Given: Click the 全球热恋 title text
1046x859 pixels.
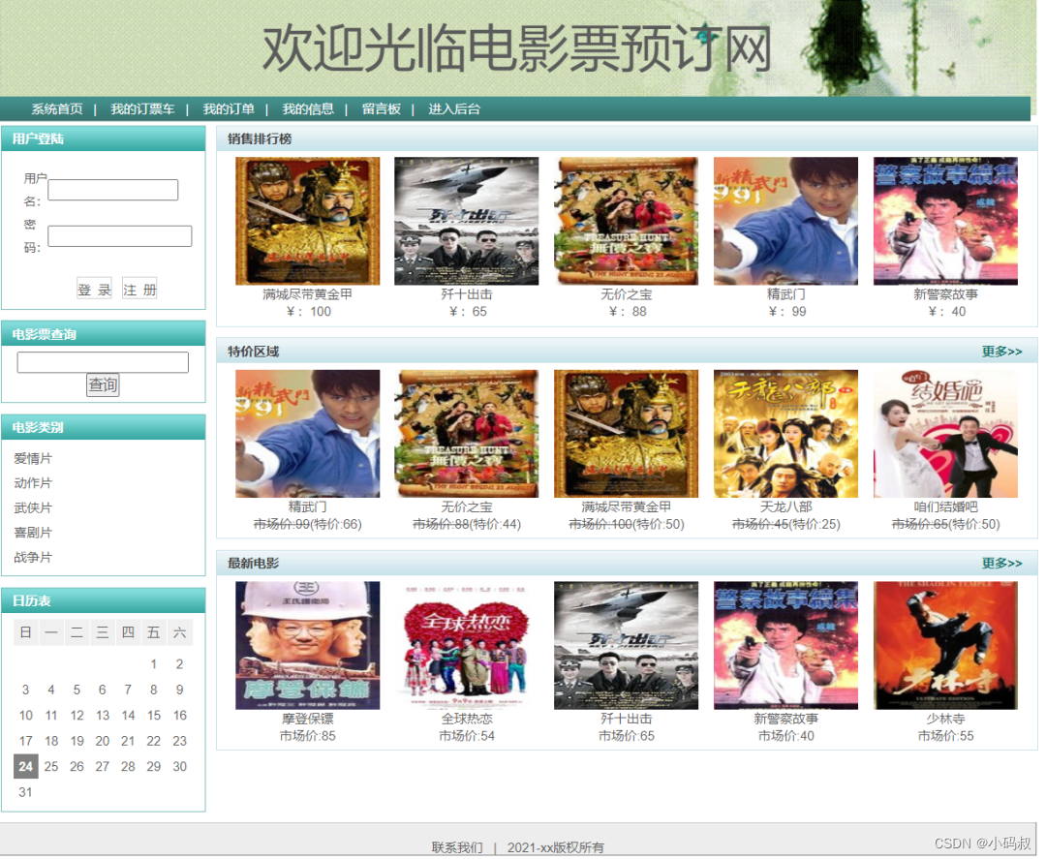Looking at the screenshot, I should coord(466,719).
